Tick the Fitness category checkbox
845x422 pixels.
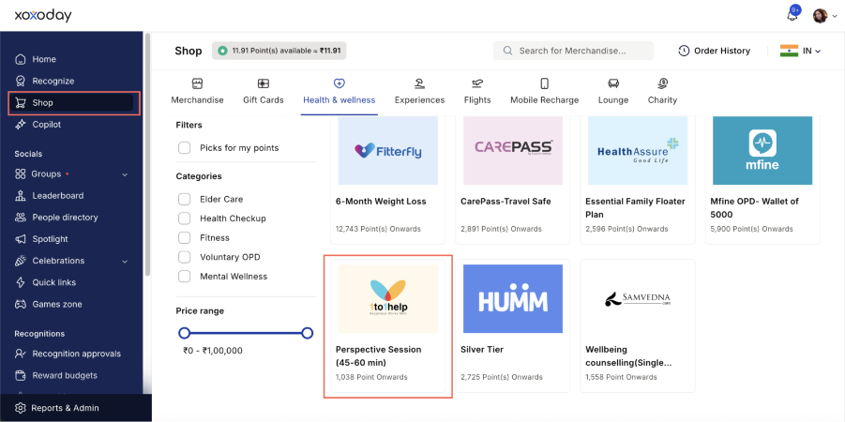[x=185, y=237]
